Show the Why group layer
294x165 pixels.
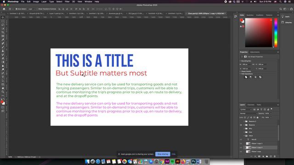(x=241, y=128)
